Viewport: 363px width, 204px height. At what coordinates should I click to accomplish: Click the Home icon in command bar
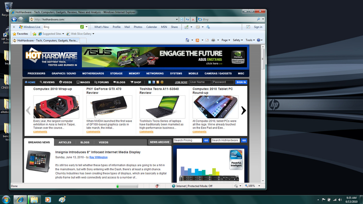pyautogui.click(x=187, y=40)
